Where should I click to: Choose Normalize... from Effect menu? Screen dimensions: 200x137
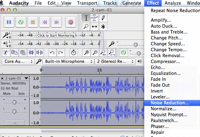(172, 109)
